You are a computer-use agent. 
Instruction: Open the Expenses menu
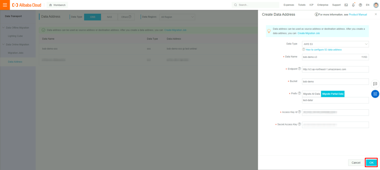pyautogui.click(x=289, y=5)
